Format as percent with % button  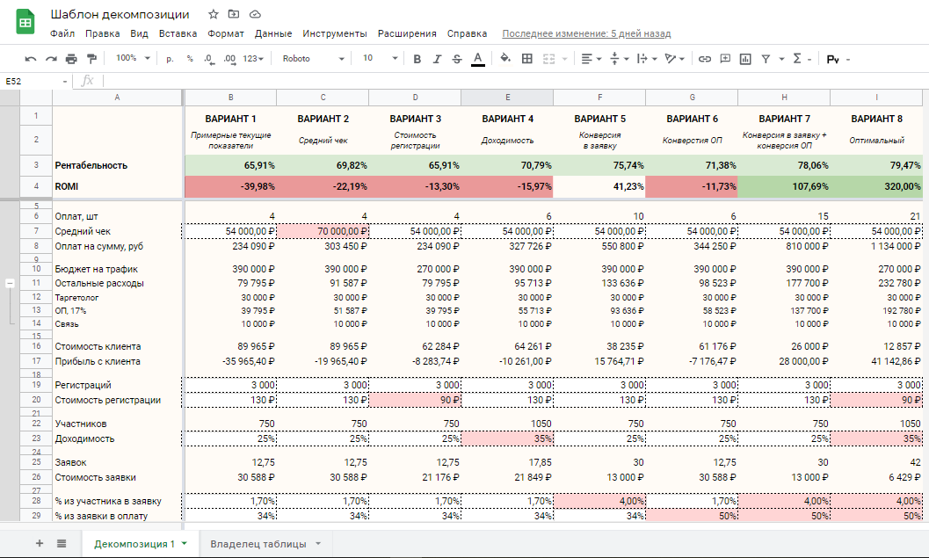[190, 59]
